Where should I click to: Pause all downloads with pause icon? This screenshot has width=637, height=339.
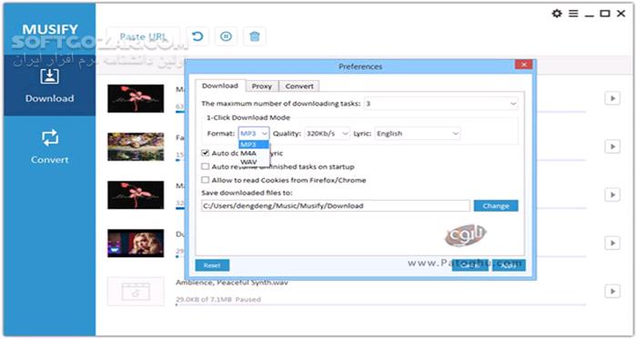(x=226, y=37)
